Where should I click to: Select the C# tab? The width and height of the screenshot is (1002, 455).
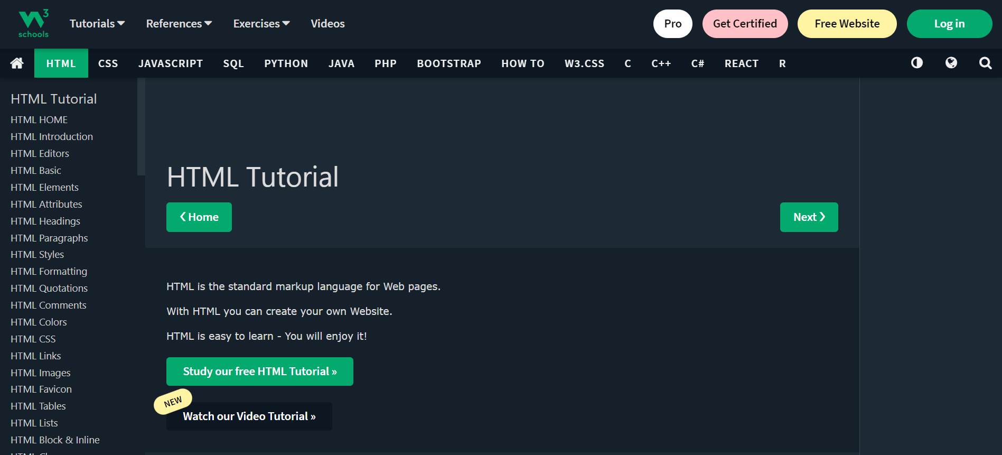(x=698, y=63)
